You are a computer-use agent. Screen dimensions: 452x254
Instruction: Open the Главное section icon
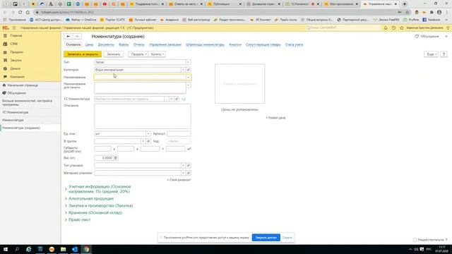tap(5, 35)
